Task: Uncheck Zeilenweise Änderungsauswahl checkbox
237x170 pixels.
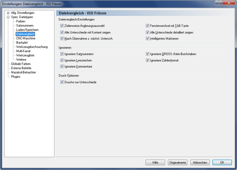Action: [62, 25]
